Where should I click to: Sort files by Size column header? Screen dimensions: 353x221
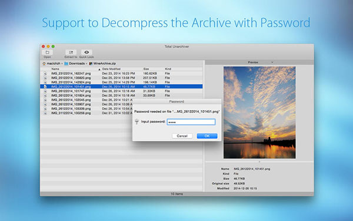click(x=146, y=69)
